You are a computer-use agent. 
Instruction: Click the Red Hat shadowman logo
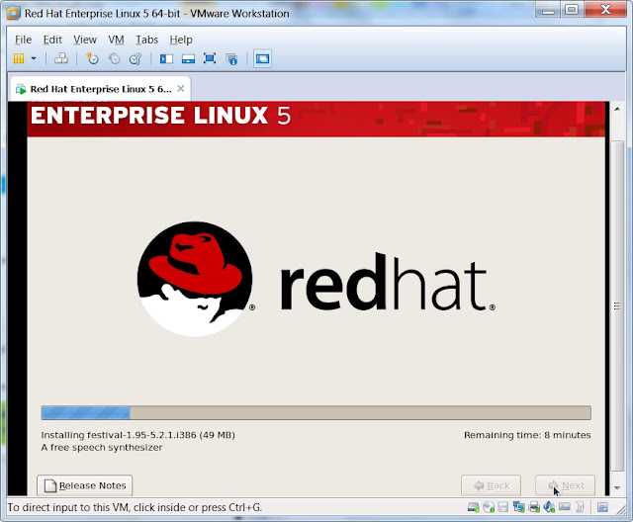(x=195, y=279)
